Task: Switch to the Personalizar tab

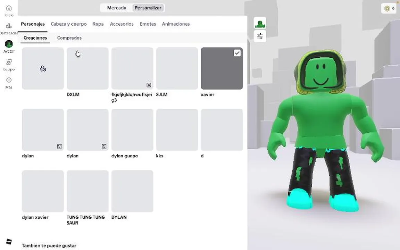Action: click(148, 8)
